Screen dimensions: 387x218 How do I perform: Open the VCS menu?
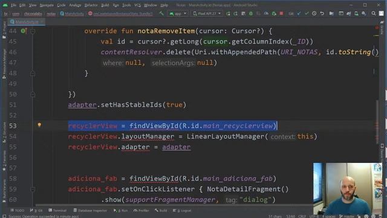[x=137, y=5]
